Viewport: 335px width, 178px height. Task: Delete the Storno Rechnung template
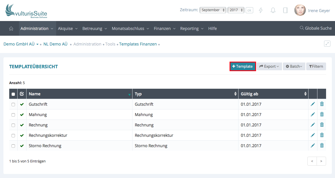322,146
